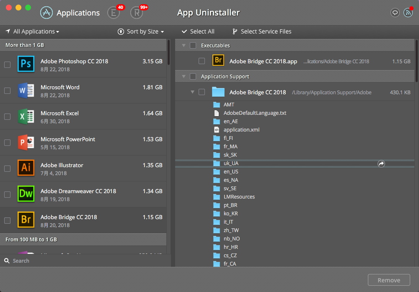Screen dimensions: 419x292
Task: Select the fr_MA folder row
Action: pos(295,147)
